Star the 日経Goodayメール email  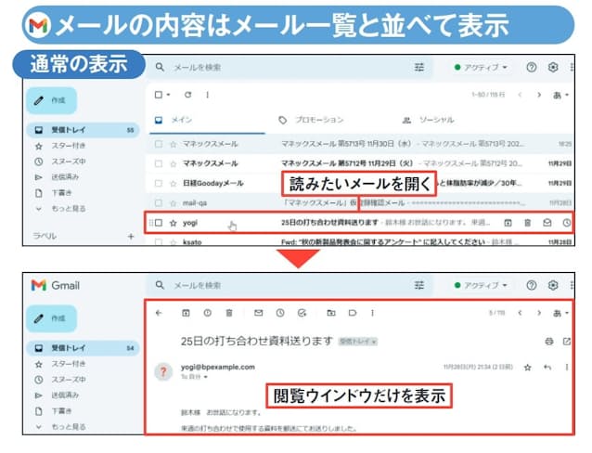[174, 183]
